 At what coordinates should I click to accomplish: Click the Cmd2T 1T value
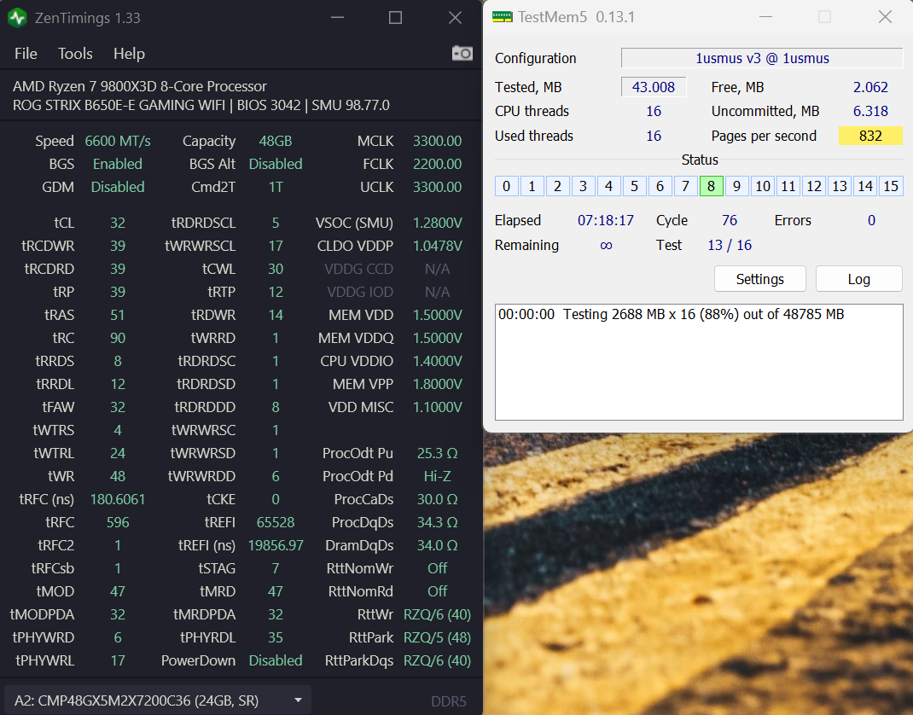coord(276,187)
